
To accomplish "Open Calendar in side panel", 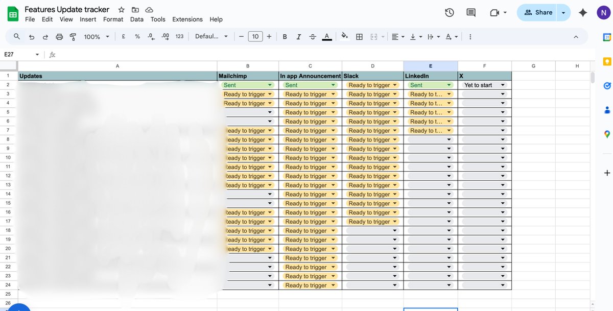I will [607, 37].
